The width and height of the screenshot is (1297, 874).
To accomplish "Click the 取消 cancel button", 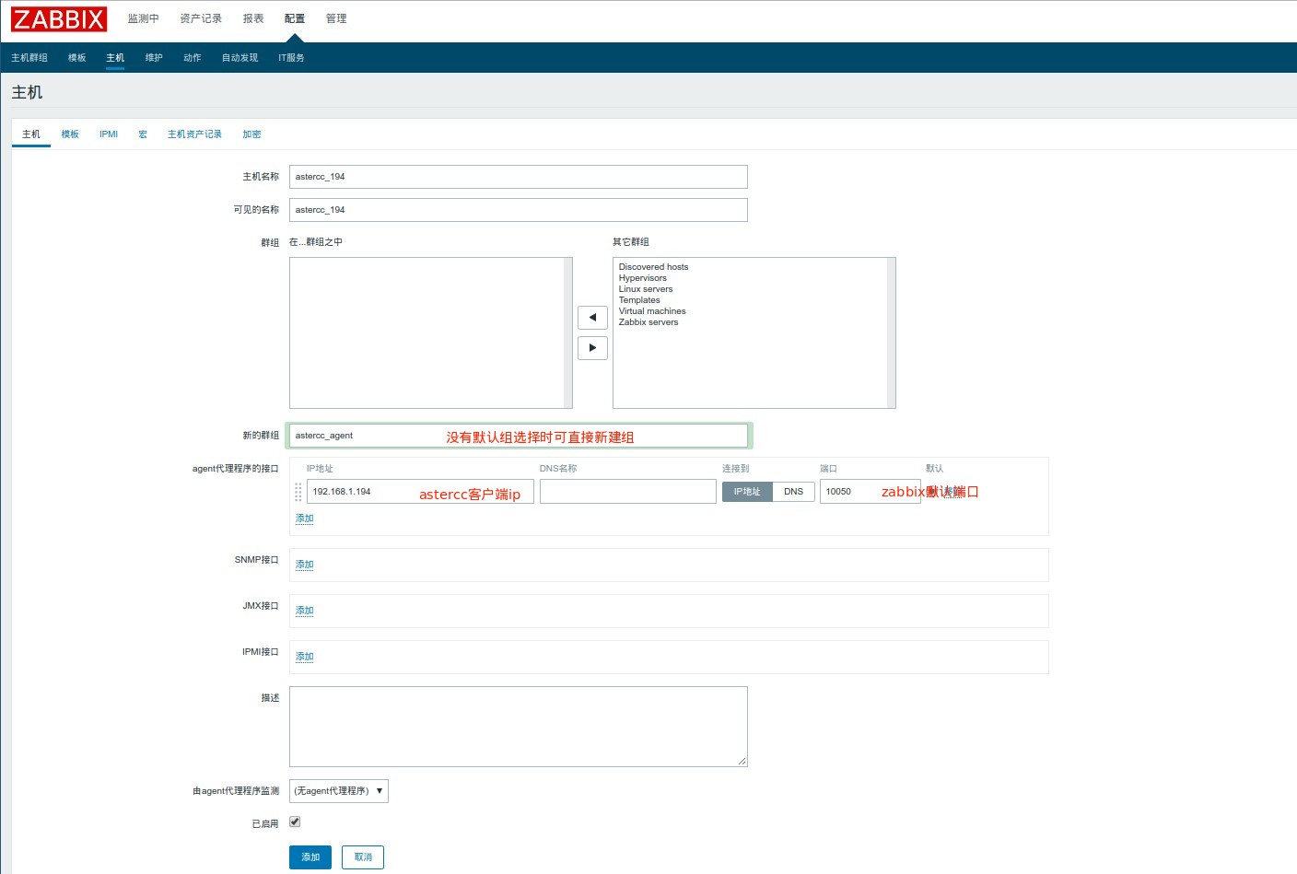I will pyautogui.click(x=363, y=857).
